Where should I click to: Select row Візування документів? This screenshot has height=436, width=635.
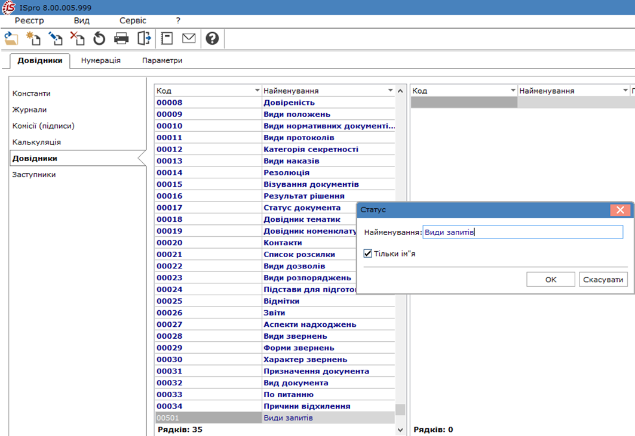[x=275, y=184]
